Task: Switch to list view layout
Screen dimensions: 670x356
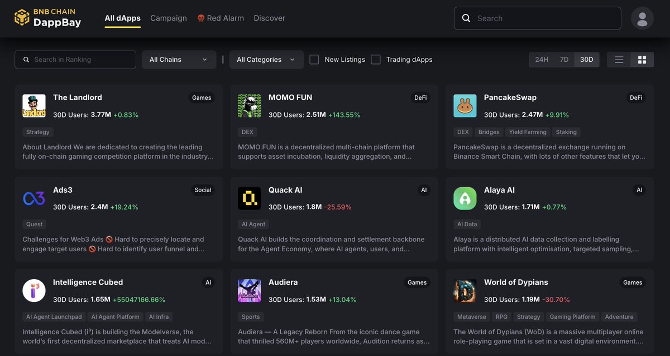Action: coord(619,59)
